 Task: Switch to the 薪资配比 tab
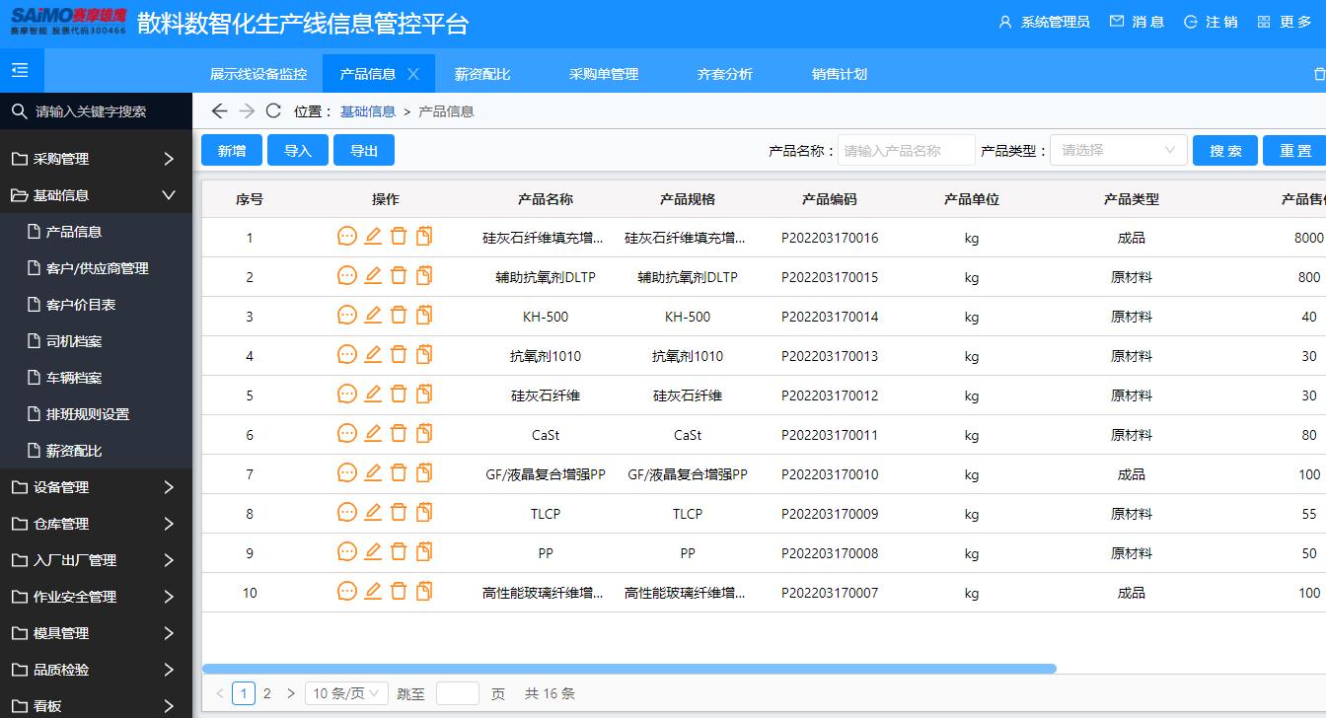click(482, 73)
